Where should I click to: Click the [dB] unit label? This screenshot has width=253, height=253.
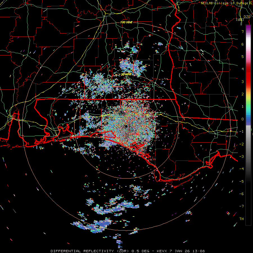pyautogui.click(x=240, y=19)
